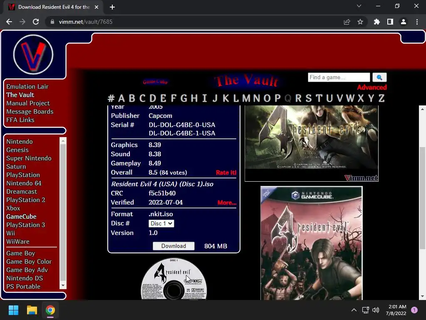Select Nintendo 64 in the systems list
Screen dimensions: 426x320
[24, 183]
